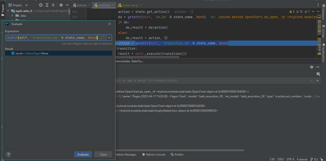Select OpenChart.do_open_ bound method variable row
The height and width of the screenshot is (161, 326).
(x=182, y=91)
